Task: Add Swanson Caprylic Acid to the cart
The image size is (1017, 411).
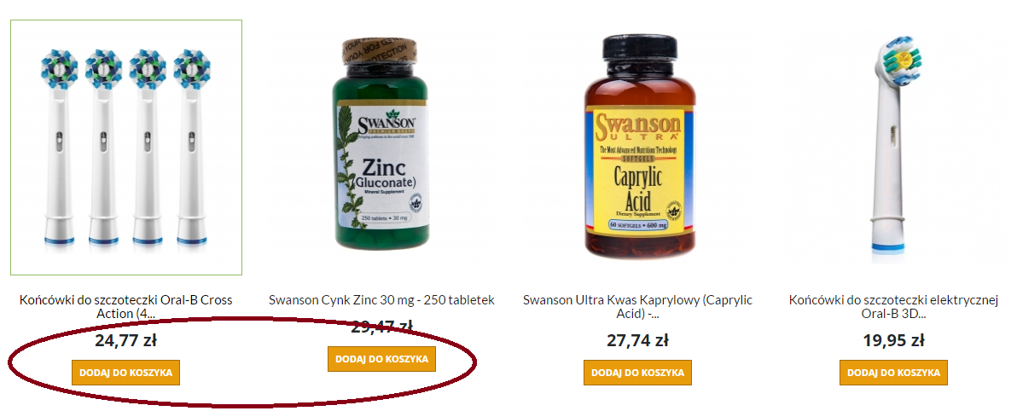Action: [x=637, y=373]
